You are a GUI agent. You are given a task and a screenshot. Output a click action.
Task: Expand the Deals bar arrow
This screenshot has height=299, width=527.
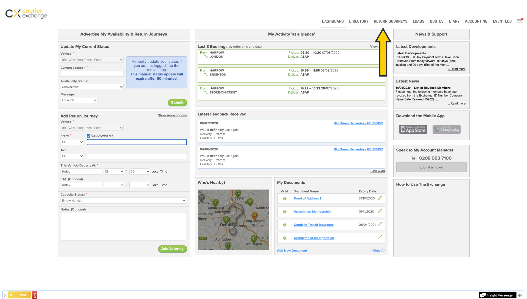tap(5, 295)
